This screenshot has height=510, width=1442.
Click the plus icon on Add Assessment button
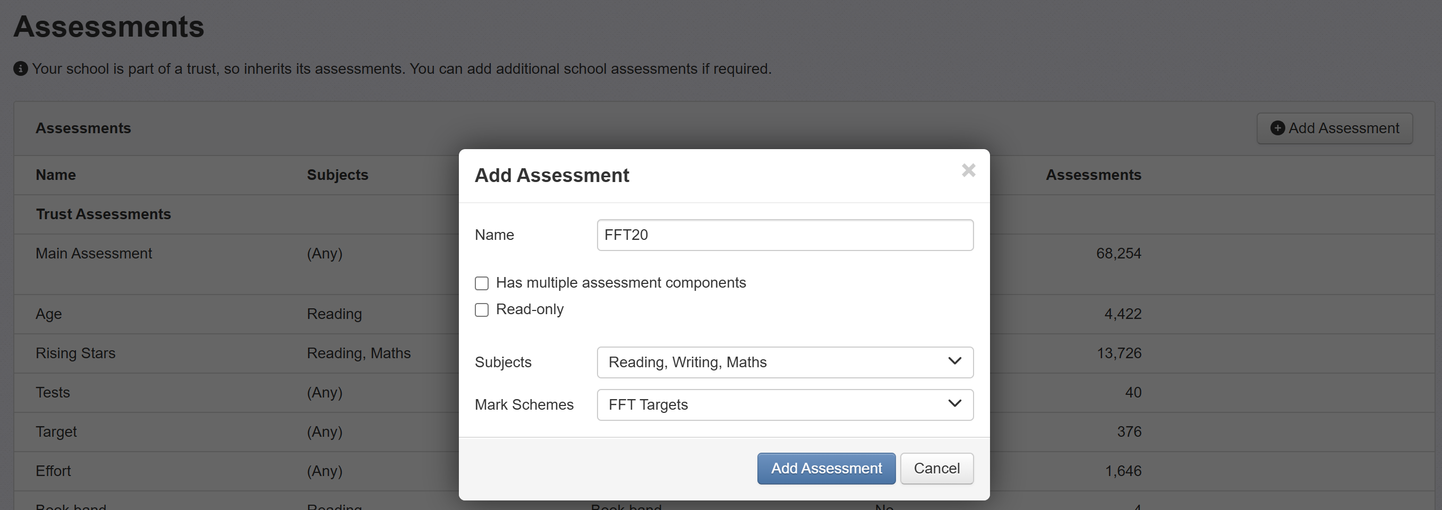coord(1277,128)
